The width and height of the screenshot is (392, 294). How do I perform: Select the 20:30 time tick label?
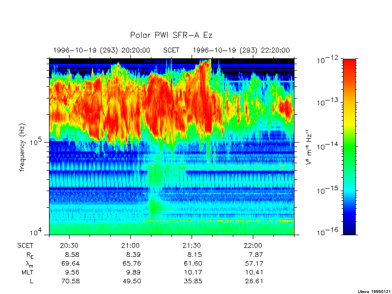tap(70, 245)
